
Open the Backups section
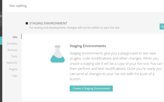pos(12,50)
